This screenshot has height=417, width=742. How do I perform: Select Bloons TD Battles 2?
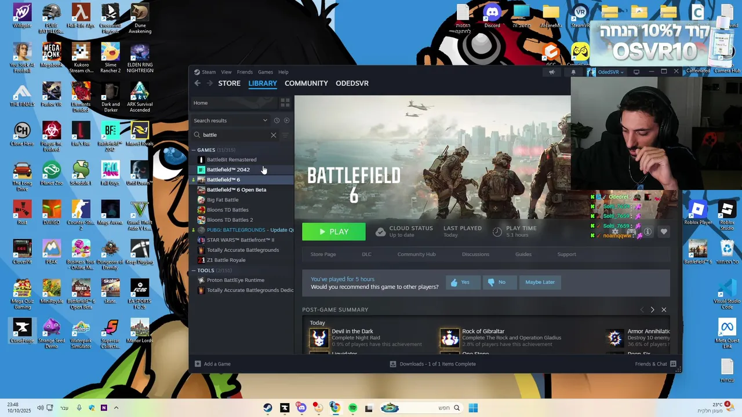[230, 220]
